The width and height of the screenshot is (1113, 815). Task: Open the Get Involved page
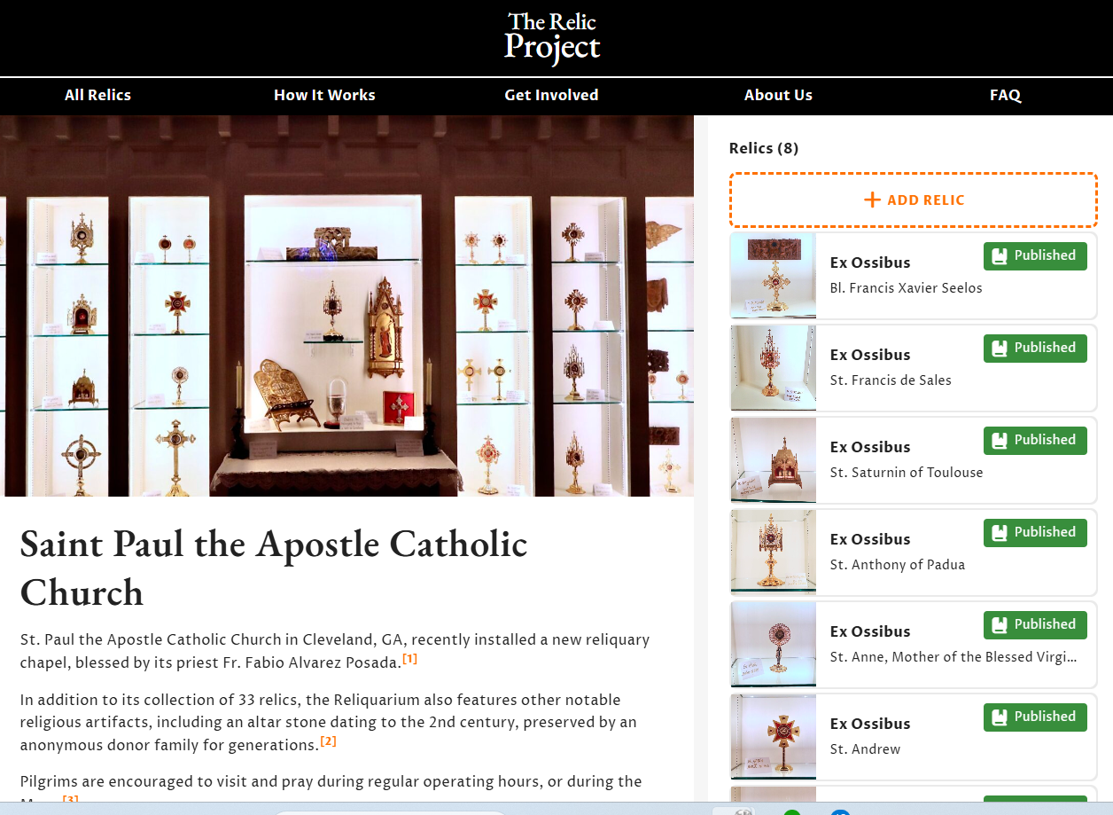551,95
